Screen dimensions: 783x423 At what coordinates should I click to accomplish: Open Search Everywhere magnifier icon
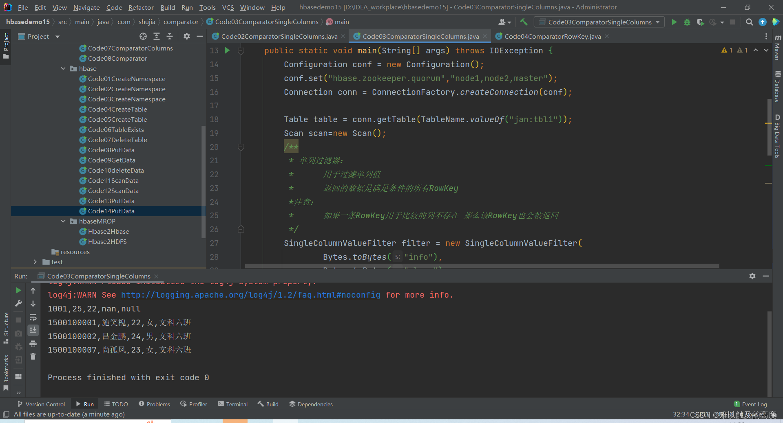(749, 22)
